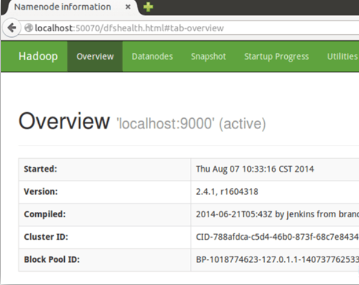
Task: Close the Namenode information tab
Action: pyautogui.click(x=128, y=7)
